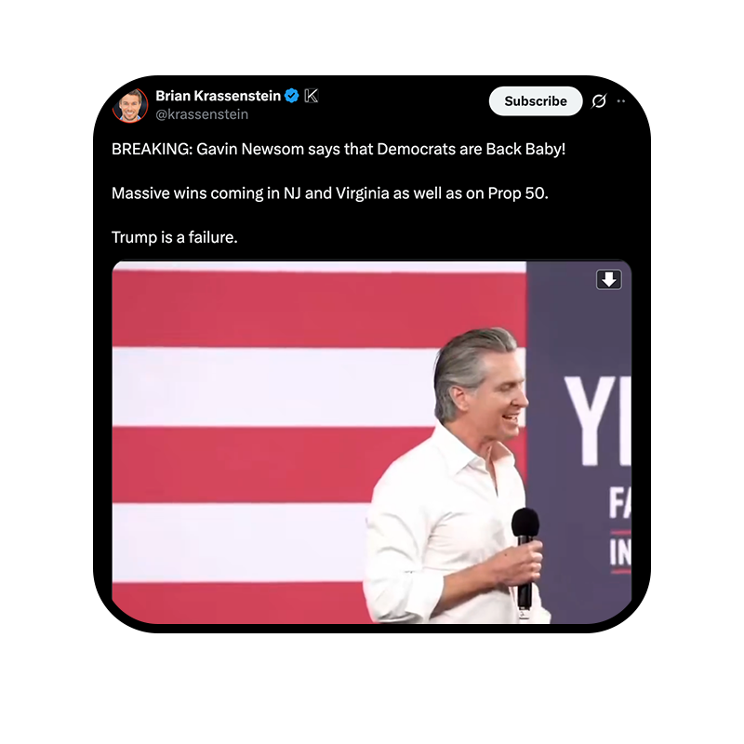
Task: Click the K affiliation badge beside the name
Action: [312, 96]
